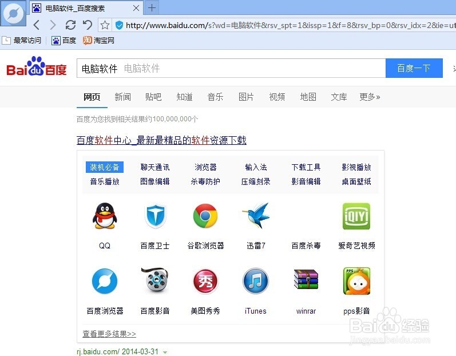Expand the 更多» search categories

pyautogui.click(x=370, y=97)
